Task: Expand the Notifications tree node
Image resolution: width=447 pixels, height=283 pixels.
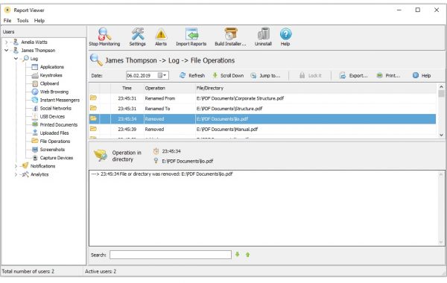Action: click(16, 166)
